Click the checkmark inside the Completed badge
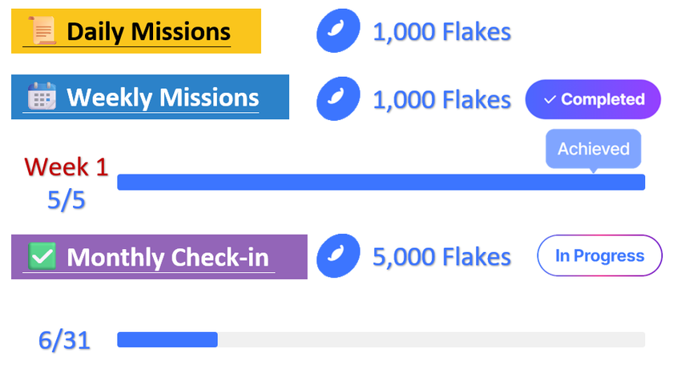This screenshot has width=681, height=377. coord(550,100)
